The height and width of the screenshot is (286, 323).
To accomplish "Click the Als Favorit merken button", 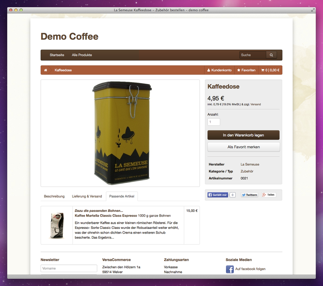I will click(x=244, y=147).
